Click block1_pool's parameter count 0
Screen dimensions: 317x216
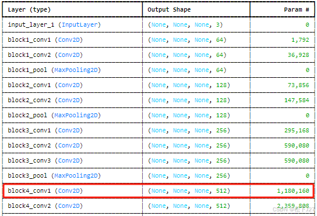[307, 70]
